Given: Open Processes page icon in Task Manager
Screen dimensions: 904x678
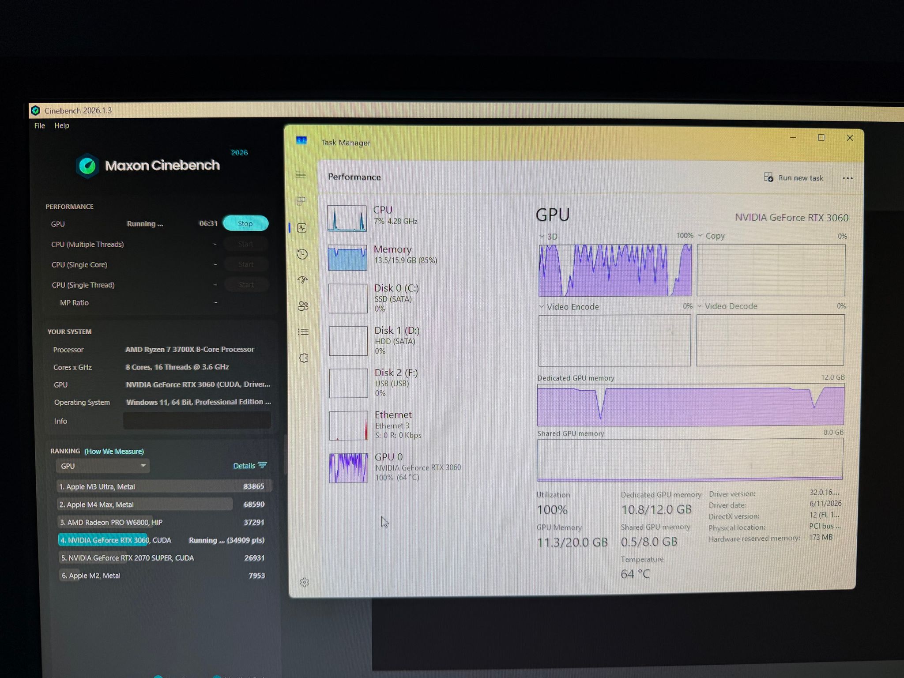Looking at the screenshot, I should pos(301,201).
